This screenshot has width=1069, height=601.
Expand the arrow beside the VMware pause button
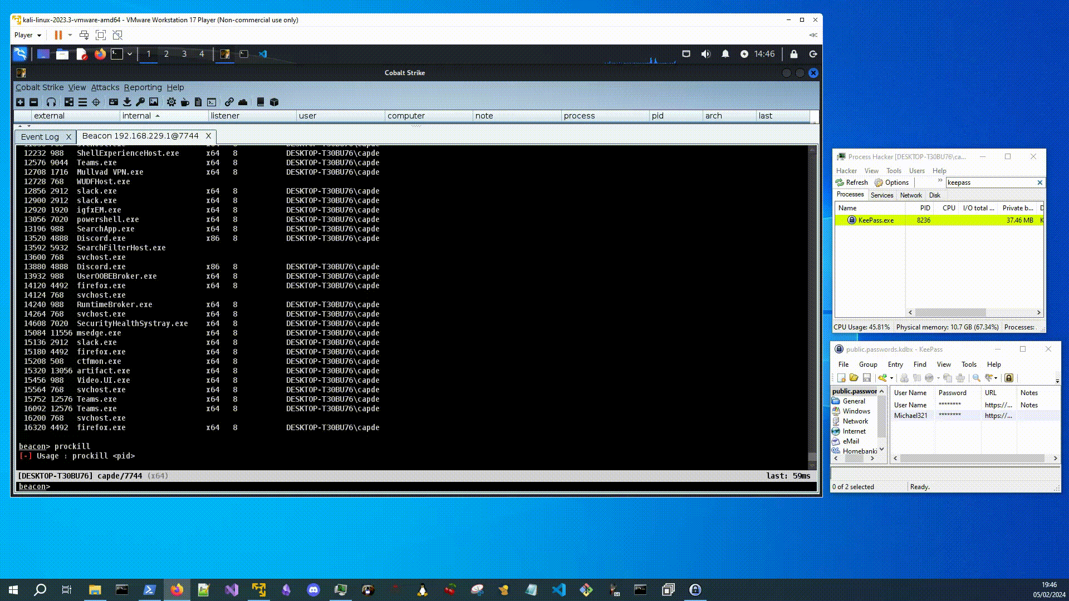point(70,35)
